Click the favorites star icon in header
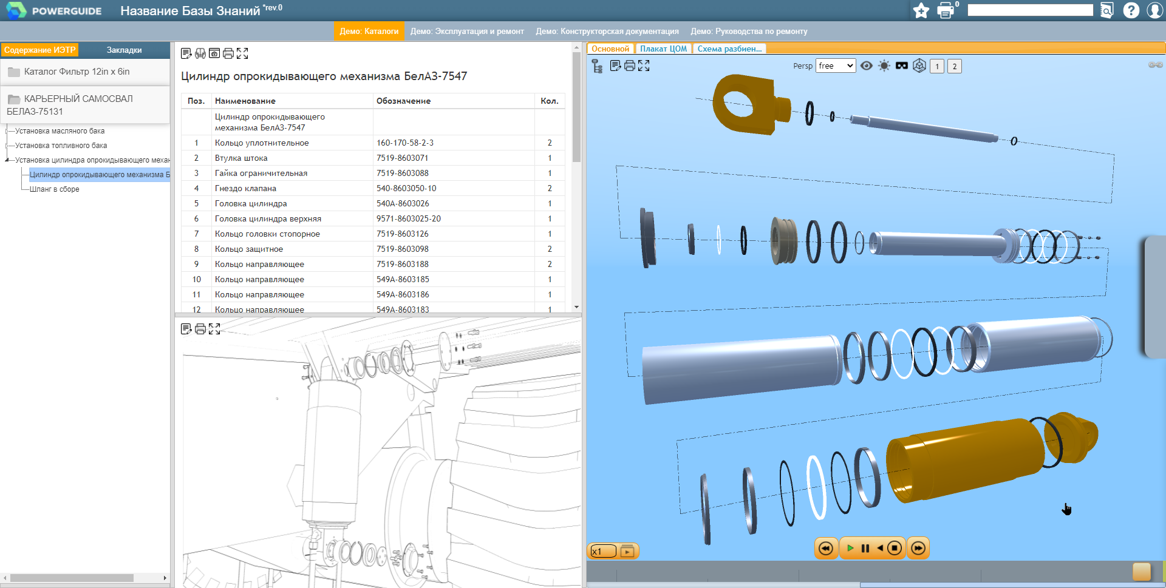This screenshot has width=1166, height=588. 921,10
